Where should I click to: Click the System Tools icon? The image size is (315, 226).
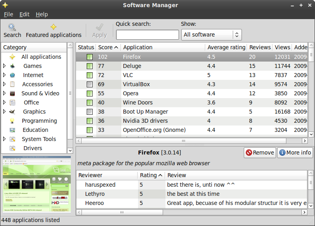point(12,139)
